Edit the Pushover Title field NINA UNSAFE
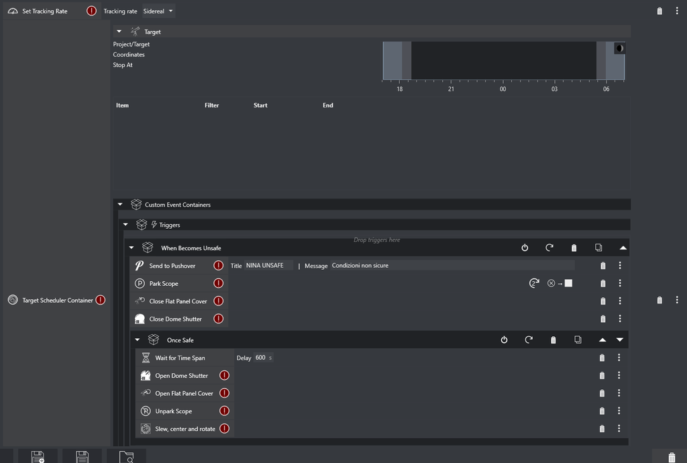 tap(268, 266)
